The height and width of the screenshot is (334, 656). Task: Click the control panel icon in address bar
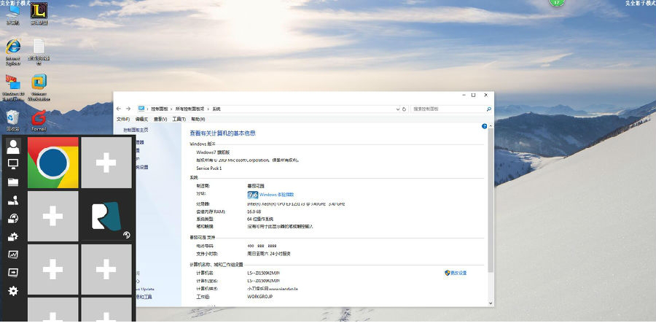(x=141, y=109)
